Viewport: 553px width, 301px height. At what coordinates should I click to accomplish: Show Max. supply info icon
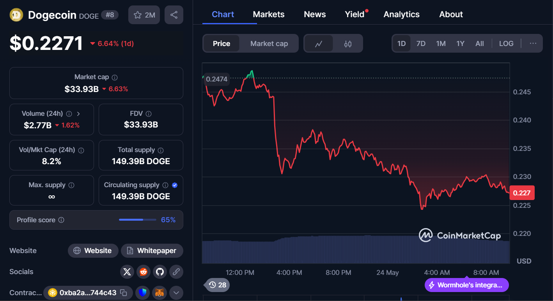pyautogui.click(x=71, y=185)
